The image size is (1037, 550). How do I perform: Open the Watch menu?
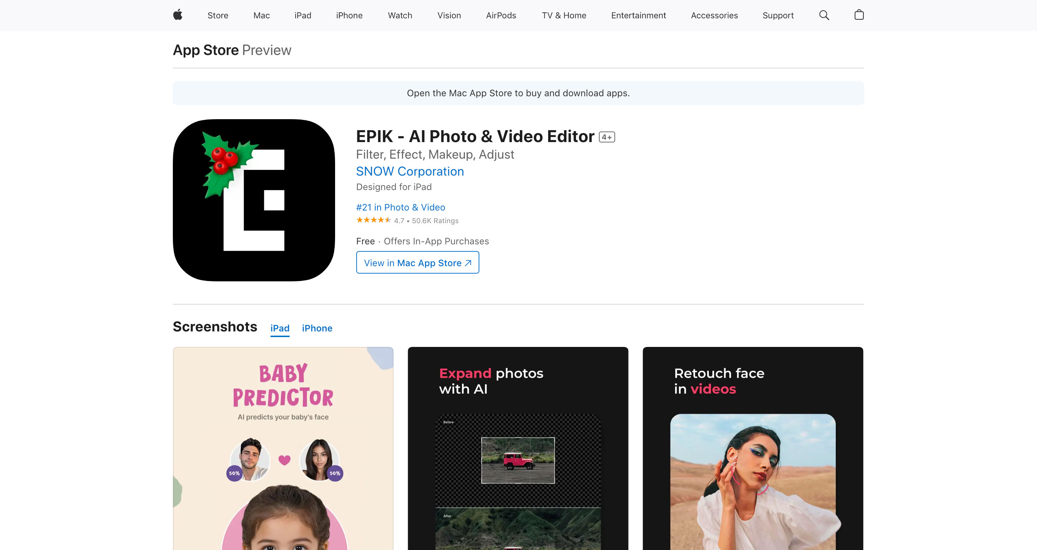coord(400,15)
